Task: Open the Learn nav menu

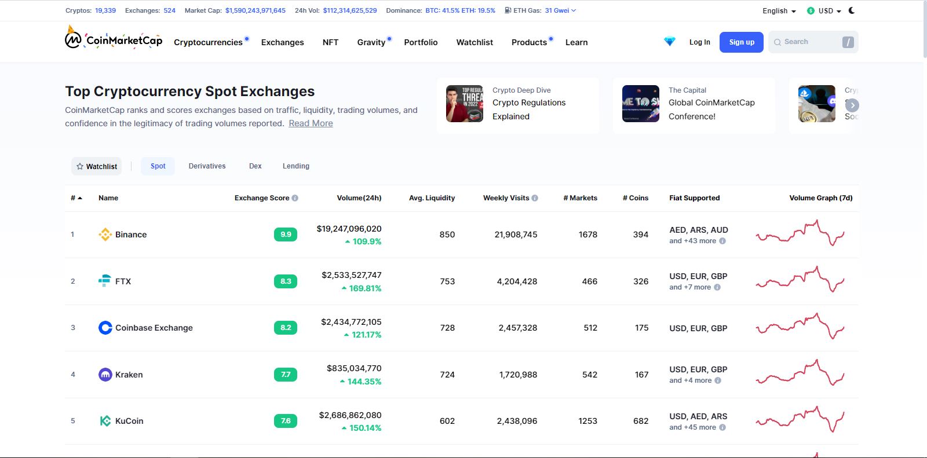Action: click(576, 42)
